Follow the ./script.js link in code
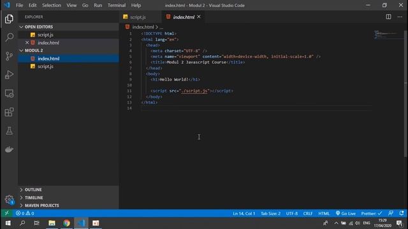Image resolution: width=408 pixels, height=229 pixels. pyautogui.click(x=194, y=90)
